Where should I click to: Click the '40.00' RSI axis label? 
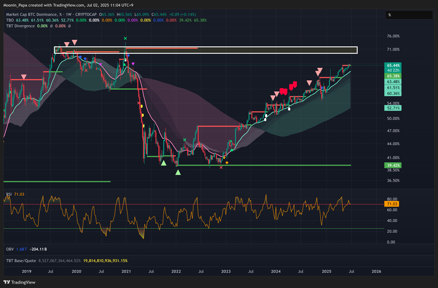coord(392,220)
